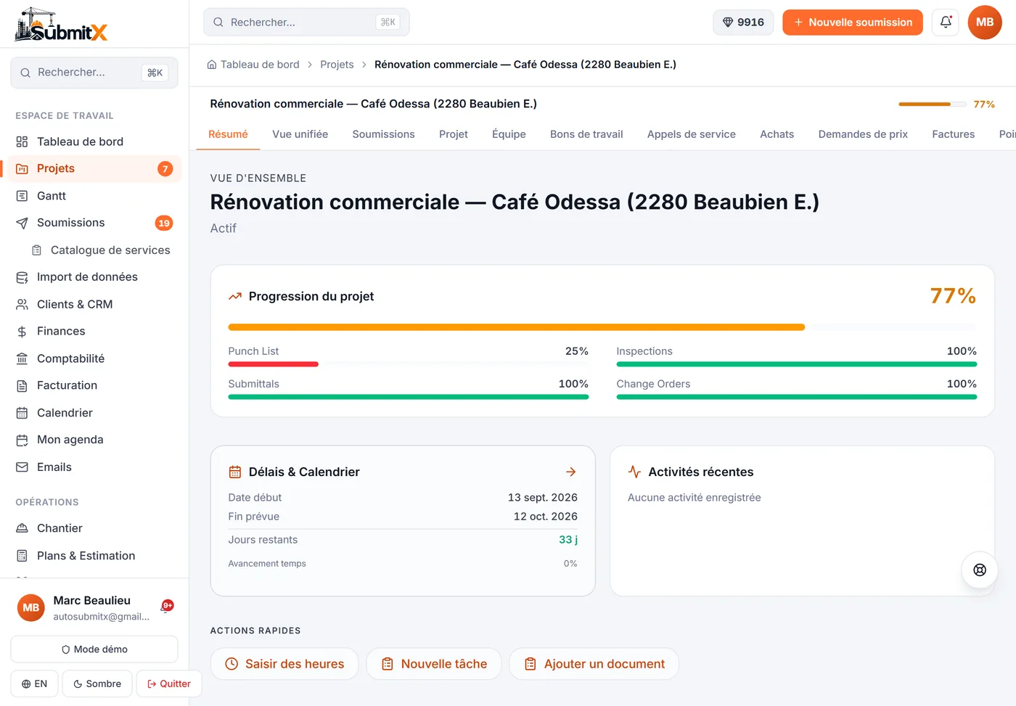Viewport: 1016px width, 706px height.
Task: Open the Demandes de prix tab
Action: pyautogui.click(x=863, y=134)
